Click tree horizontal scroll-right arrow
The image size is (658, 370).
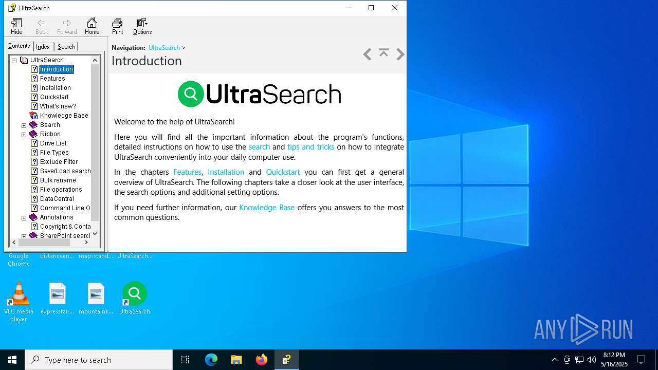point(86,242)
